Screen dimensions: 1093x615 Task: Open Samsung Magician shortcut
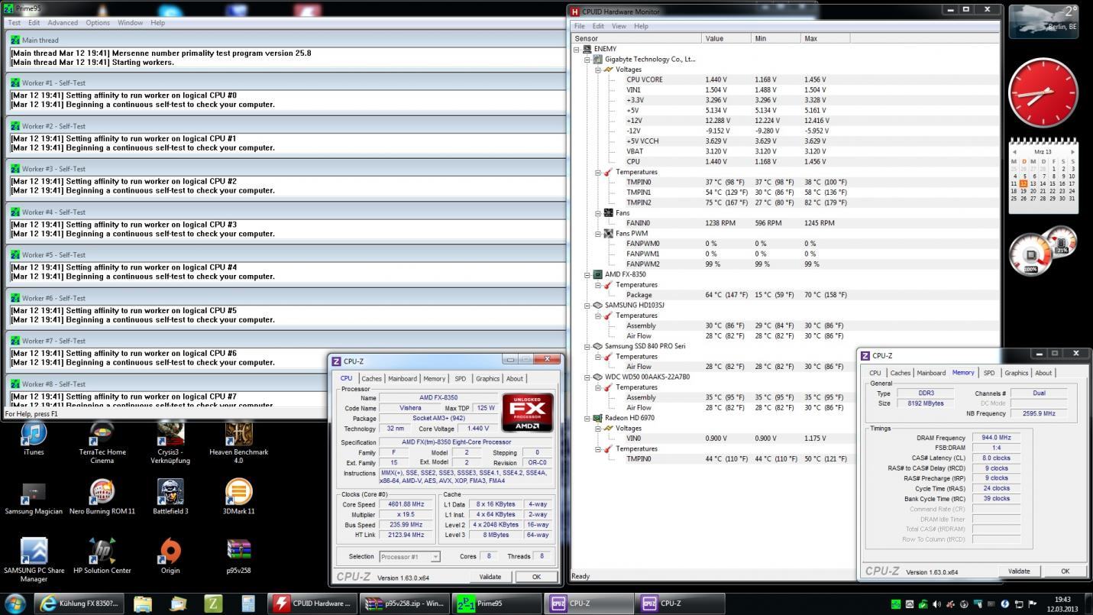click(34, 497)
